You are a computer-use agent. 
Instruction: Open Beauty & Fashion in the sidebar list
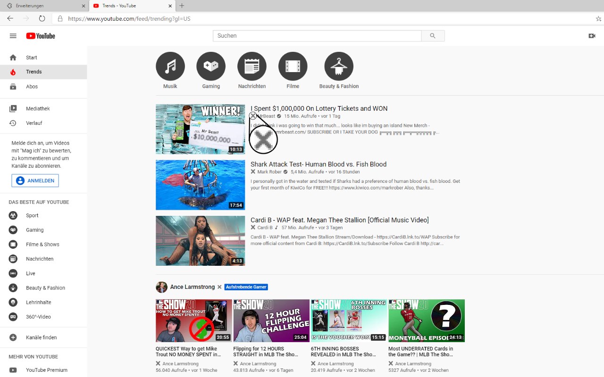43,288
